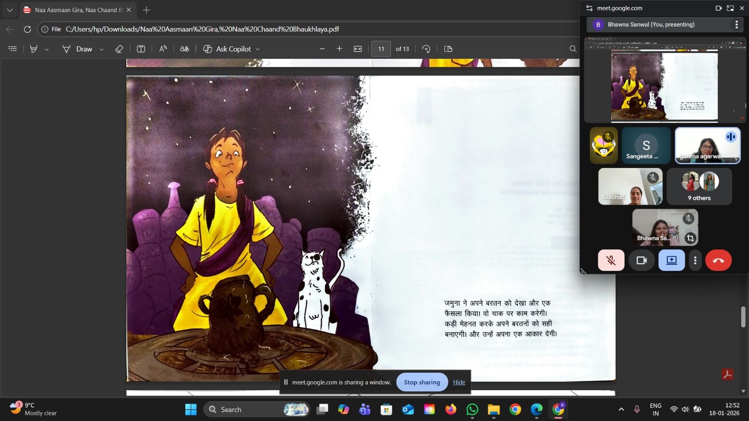Open Microsoft Teams from the taskbar
Viewport: 749px width, 421px height.
pos(365,409)
